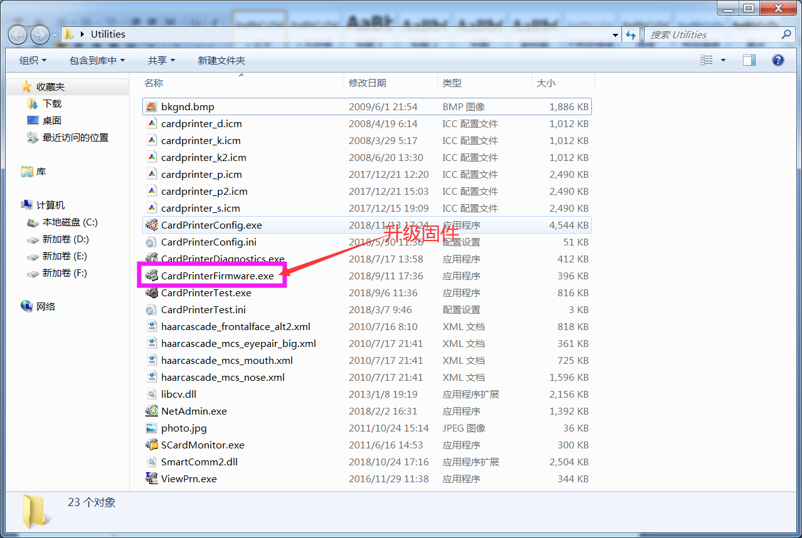The width and height of the screenshot is (802, 538).
Task: Open 下载 in the favorites list
Action: pyautogui.click(x=52, y=103)
